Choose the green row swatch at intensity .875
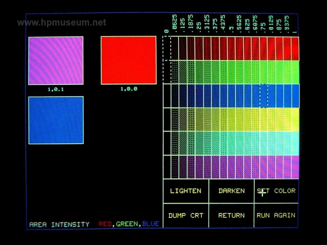The height and width of the screenshot is (245, 327). (x=279, y=72)
